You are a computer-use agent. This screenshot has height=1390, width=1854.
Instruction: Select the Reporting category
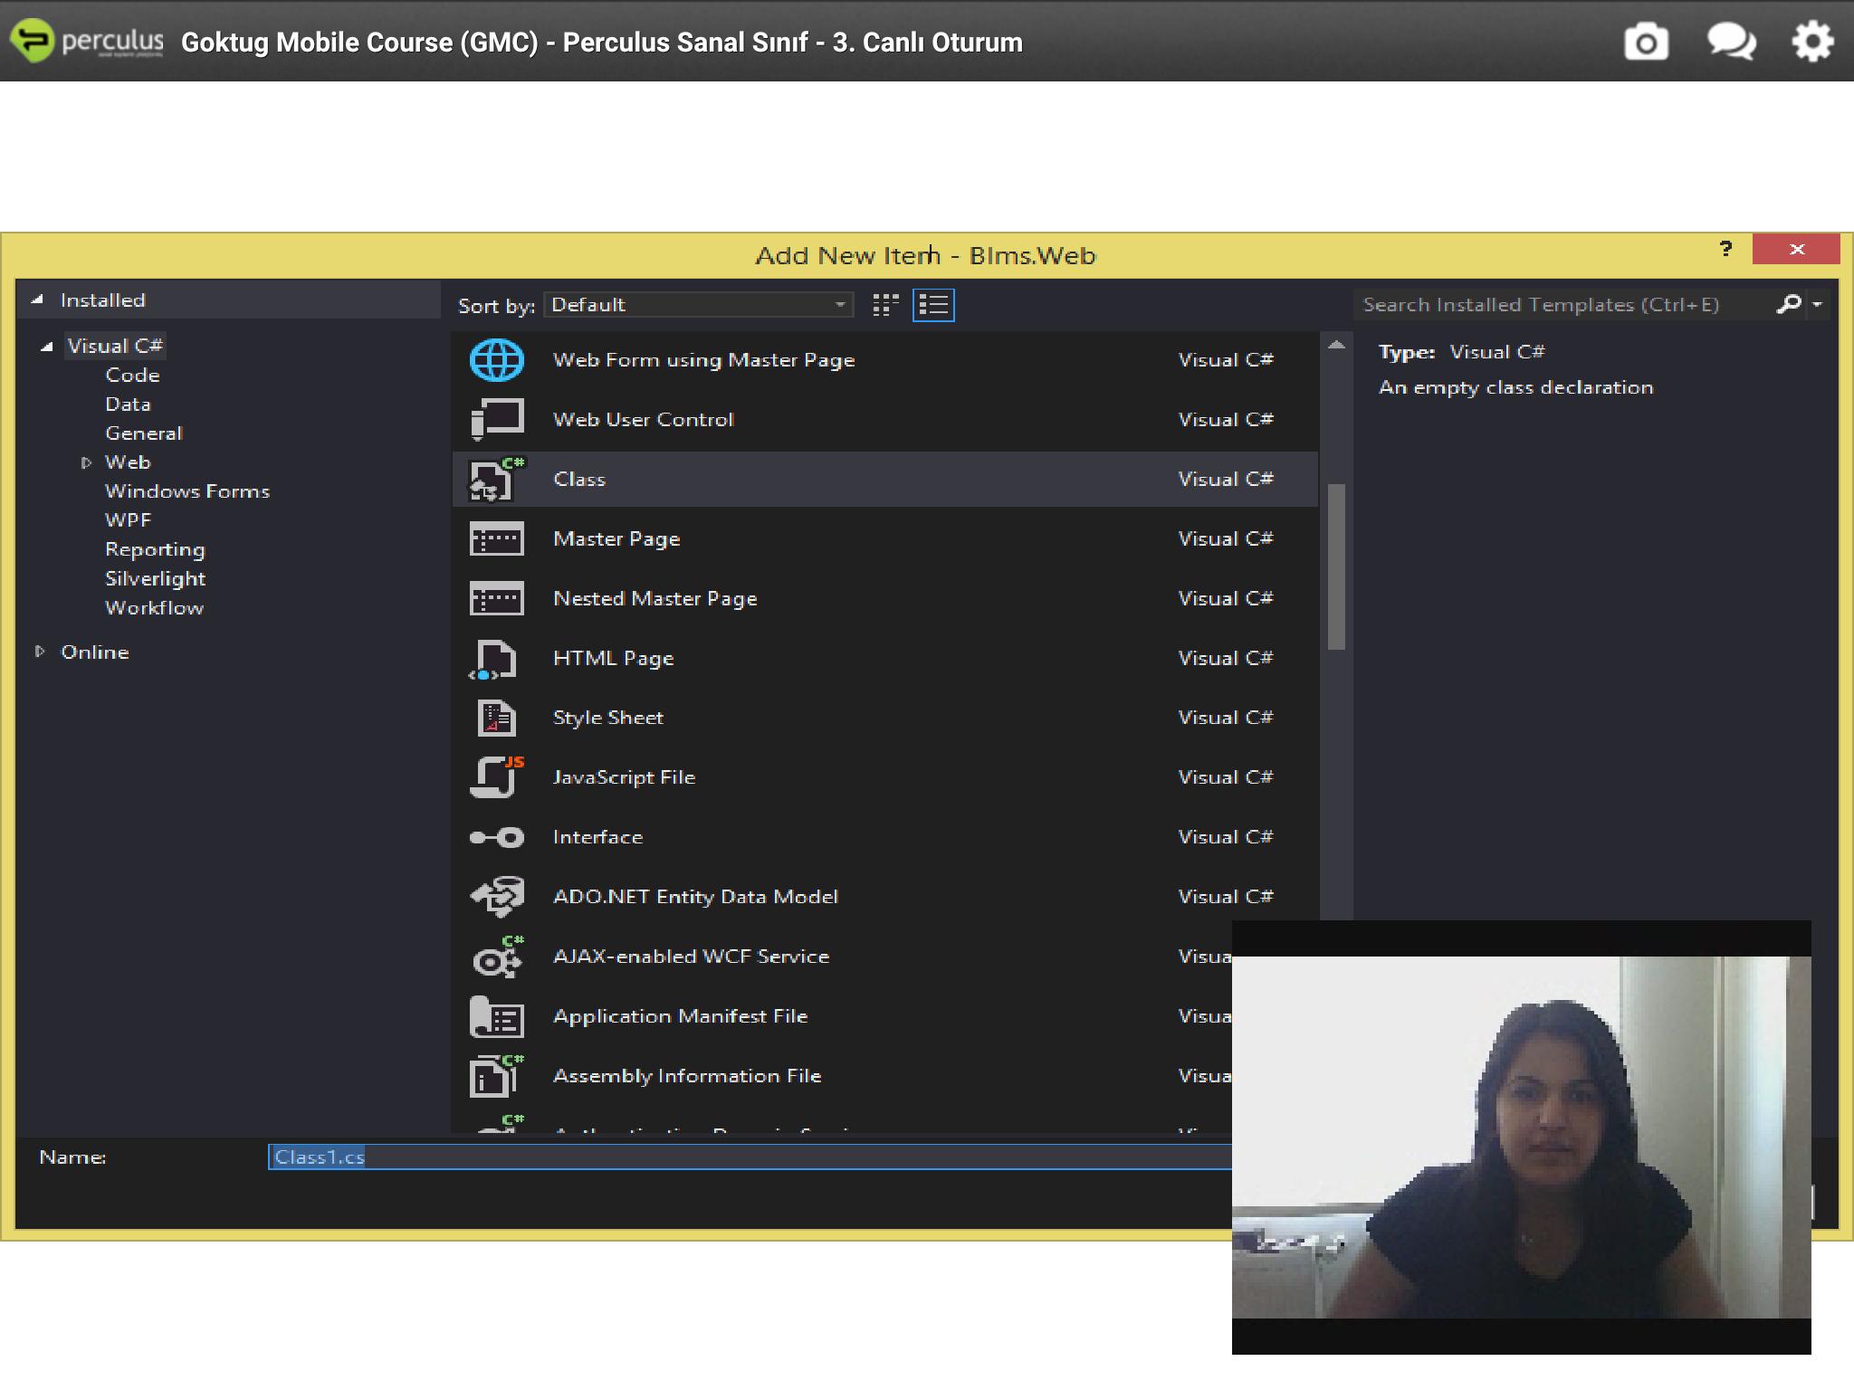pyautogui.click(x=155, y=550)
